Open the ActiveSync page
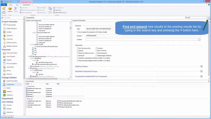Screen dimensions: 211x119 [x=8, y=95]
